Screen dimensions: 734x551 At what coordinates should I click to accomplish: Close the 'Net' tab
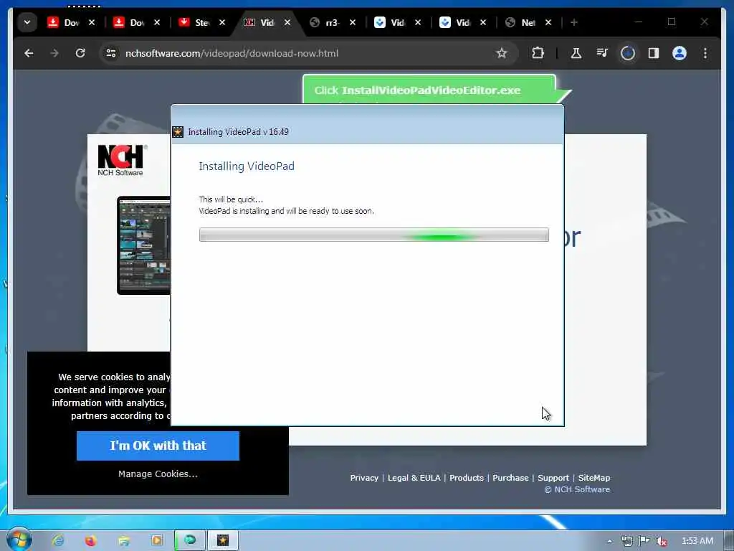[548, 22]
